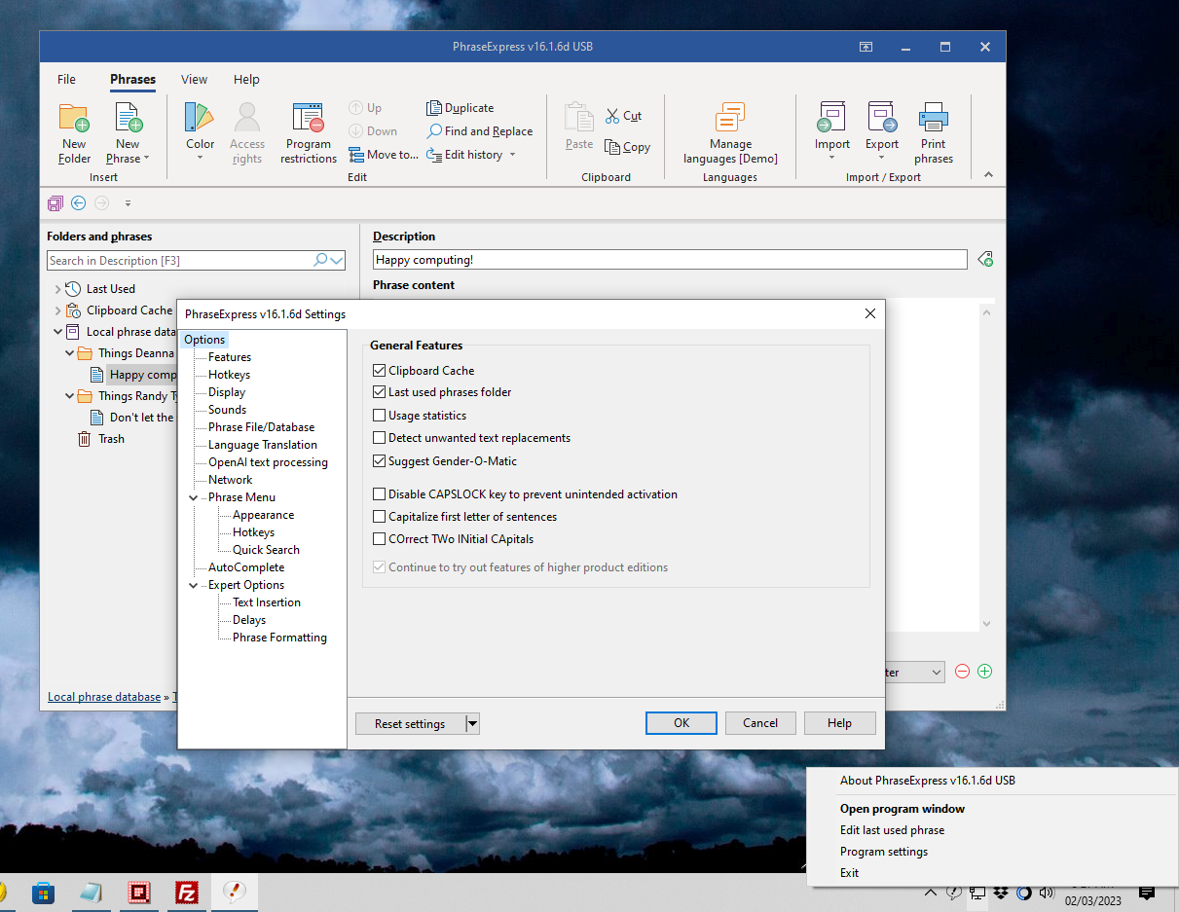
Task: Select Text Insertion under Expert Options
Action: [267, 602]
